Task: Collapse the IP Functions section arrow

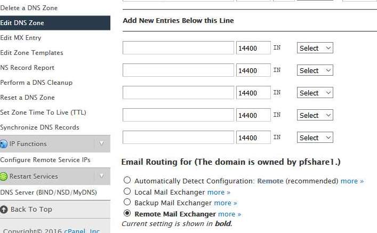Action: (101, 143)
